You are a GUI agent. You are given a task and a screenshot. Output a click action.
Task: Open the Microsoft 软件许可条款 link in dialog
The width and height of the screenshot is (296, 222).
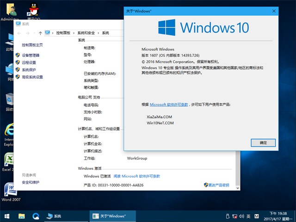(x=169, y=105)
